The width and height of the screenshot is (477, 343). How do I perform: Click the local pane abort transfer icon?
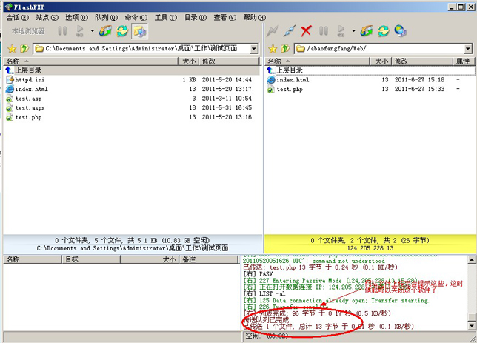pyautogui.click(x=105, y=31)
